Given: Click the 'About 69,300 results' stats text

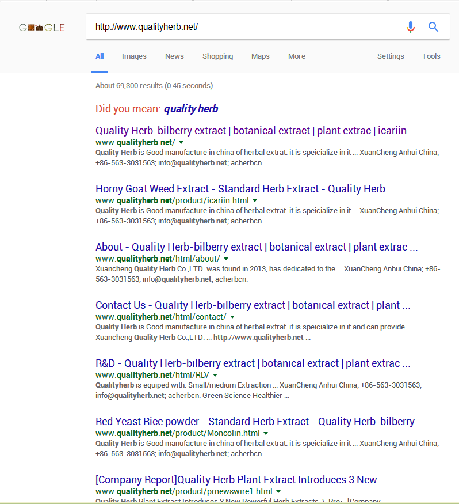Looking at the screenshot, I should (x=154, y=85).
